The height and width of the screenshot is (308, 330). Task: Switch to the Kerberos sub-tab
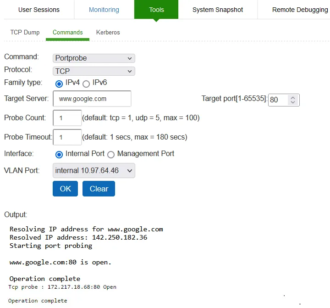108,32
